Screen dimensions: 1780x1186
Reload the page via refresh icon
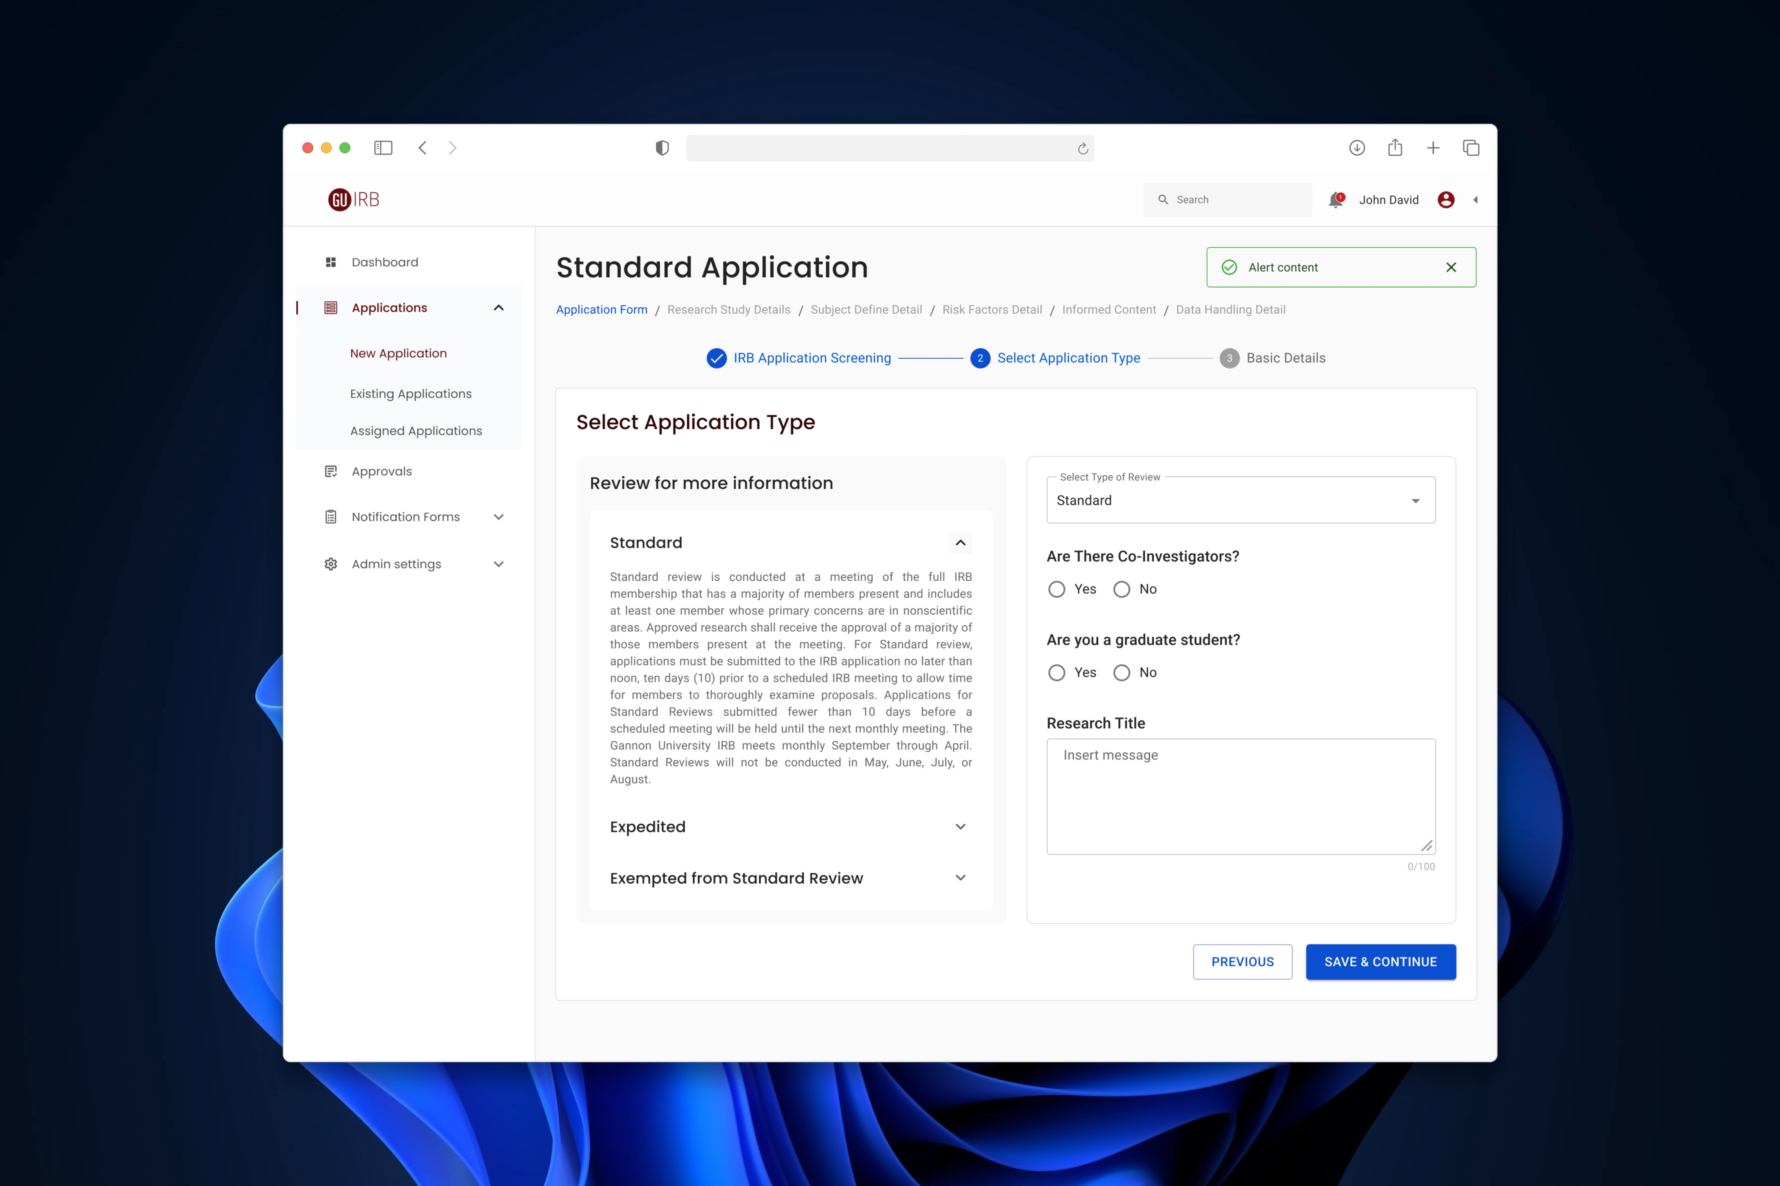(x=1082, y=149)
